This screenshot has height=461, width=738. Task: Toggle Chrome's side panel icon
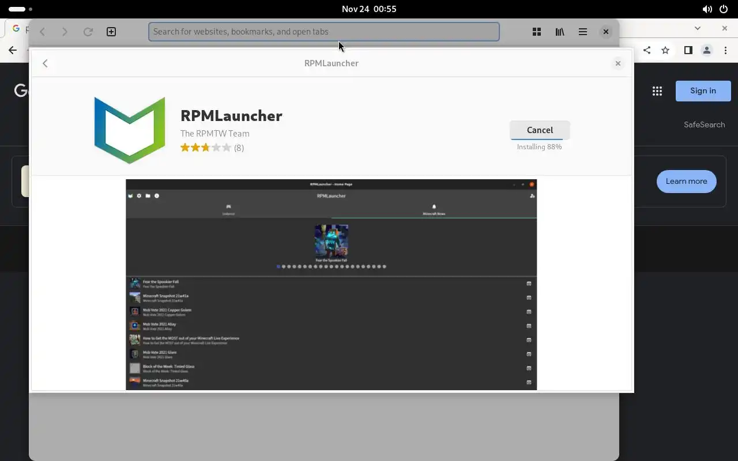pyautogui.click(x=688, y=50)
